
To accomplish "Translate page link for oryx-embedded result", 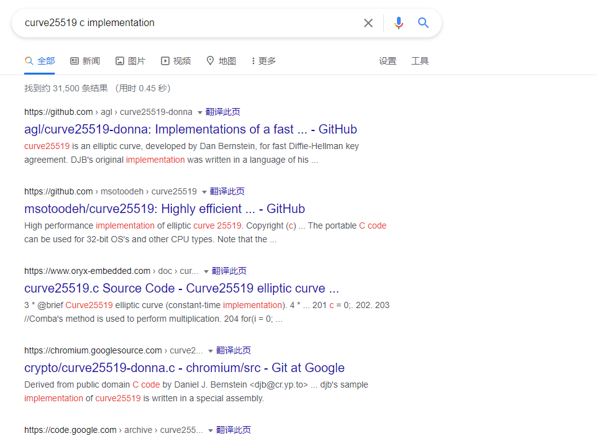I will pos(229,271).
